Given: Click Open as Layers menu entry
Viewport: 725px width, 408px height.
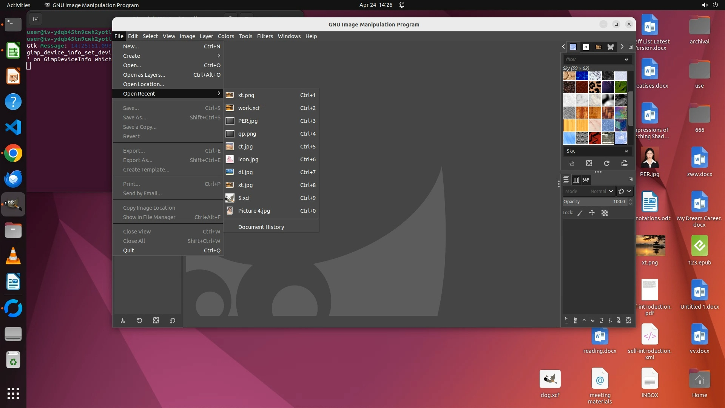Looking at the screenshot, I should [x=144, y=75].
